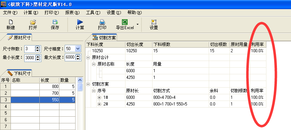291x130 pixels.
Task: Collapse the 原材名称 tree node
Action: coord(94,64)
